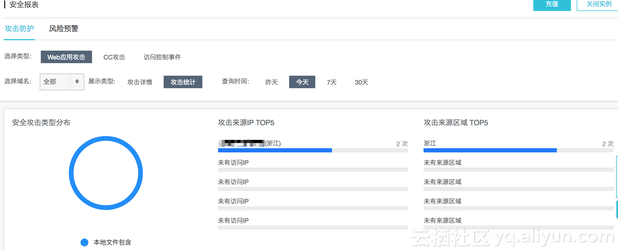Click the 攻击来源区域 TOP5 heading
618x250 pixels.
(456, 123)
